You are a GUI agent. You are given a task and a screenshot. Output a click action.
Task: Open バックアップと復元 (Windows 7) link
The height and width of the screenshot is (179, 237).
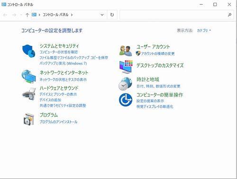click(x=63, y=63)
